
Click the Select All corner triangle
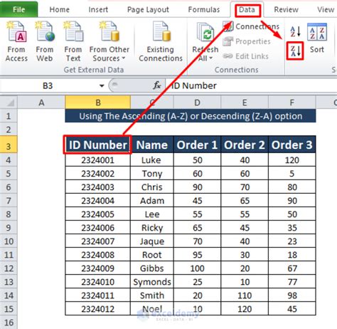pyautogui.click(x=10, y=103)
